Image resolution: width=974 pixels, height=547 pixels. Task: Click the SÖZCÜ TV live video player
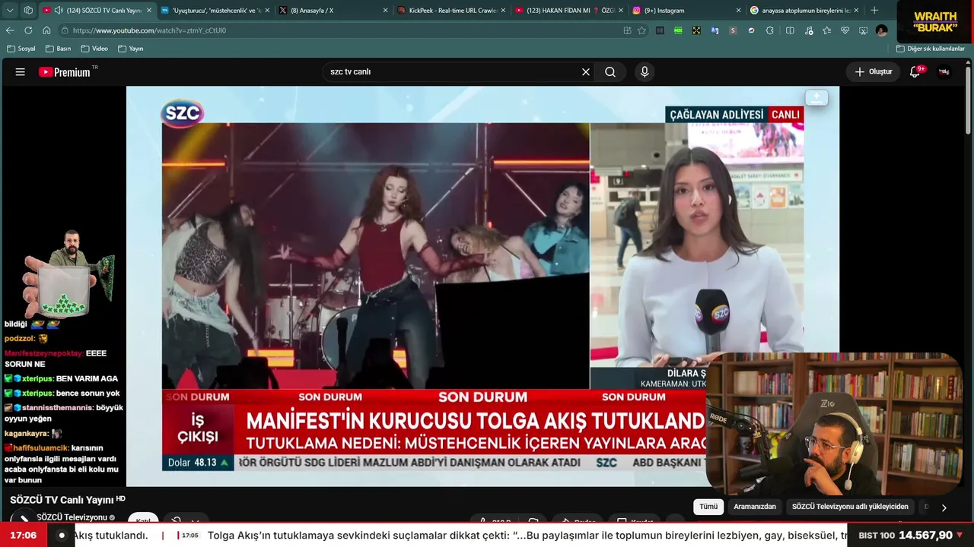click(482, 286)
